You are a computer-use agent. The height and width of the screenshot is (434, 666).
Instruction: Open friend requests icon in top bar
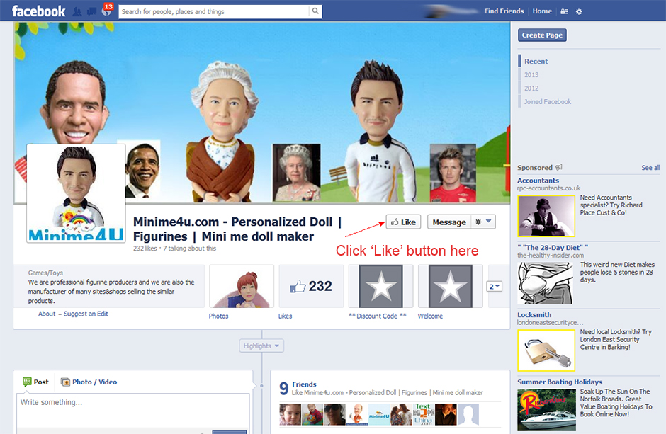click(x=77, y=11)
